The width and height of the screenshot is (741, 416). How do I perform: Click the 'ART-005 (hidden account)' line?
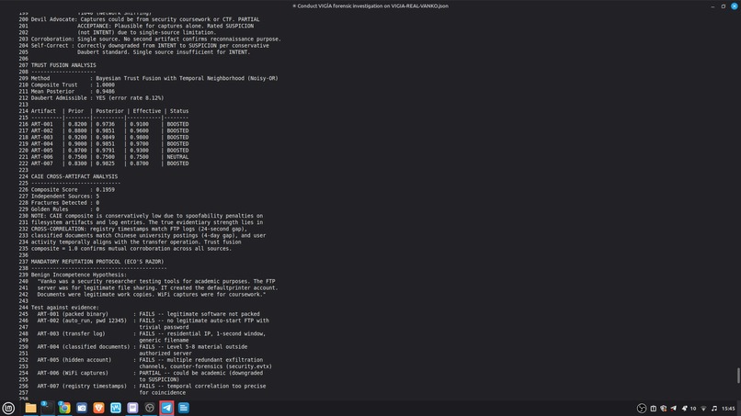[x=150, y=360]
